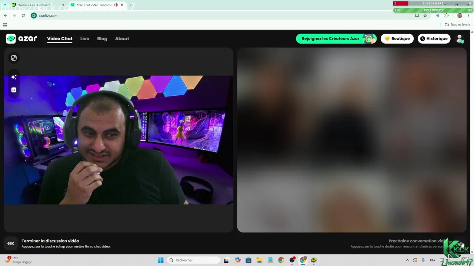This screenshot has height=266, width=474.
Task: Open Task View on the taskbar
Action: click(x=226, y=260)
